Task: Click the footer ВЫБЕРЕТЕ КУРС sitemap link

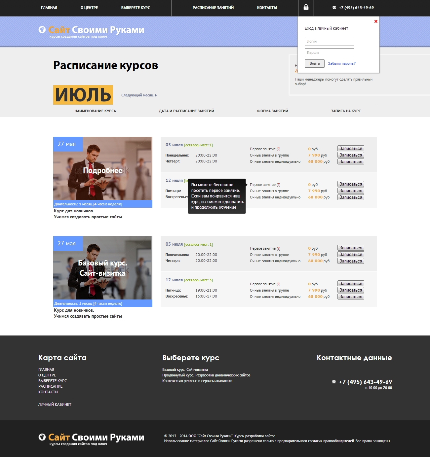Action: click(53, 381)
